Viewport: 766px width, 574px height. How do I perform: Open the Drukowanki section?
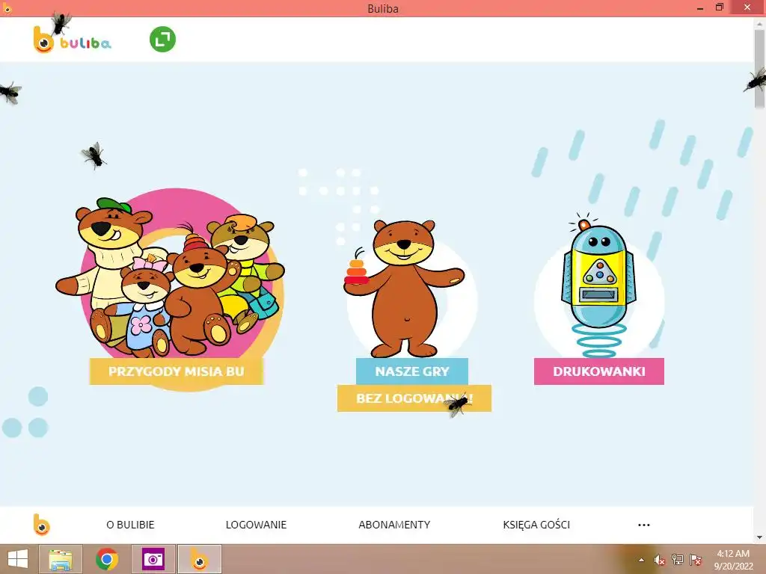[599, 371]
